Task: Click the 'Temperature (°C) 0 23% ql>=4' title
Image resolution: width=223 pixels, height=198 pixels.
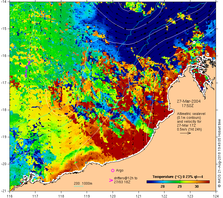Action: (x=178, y=177)
